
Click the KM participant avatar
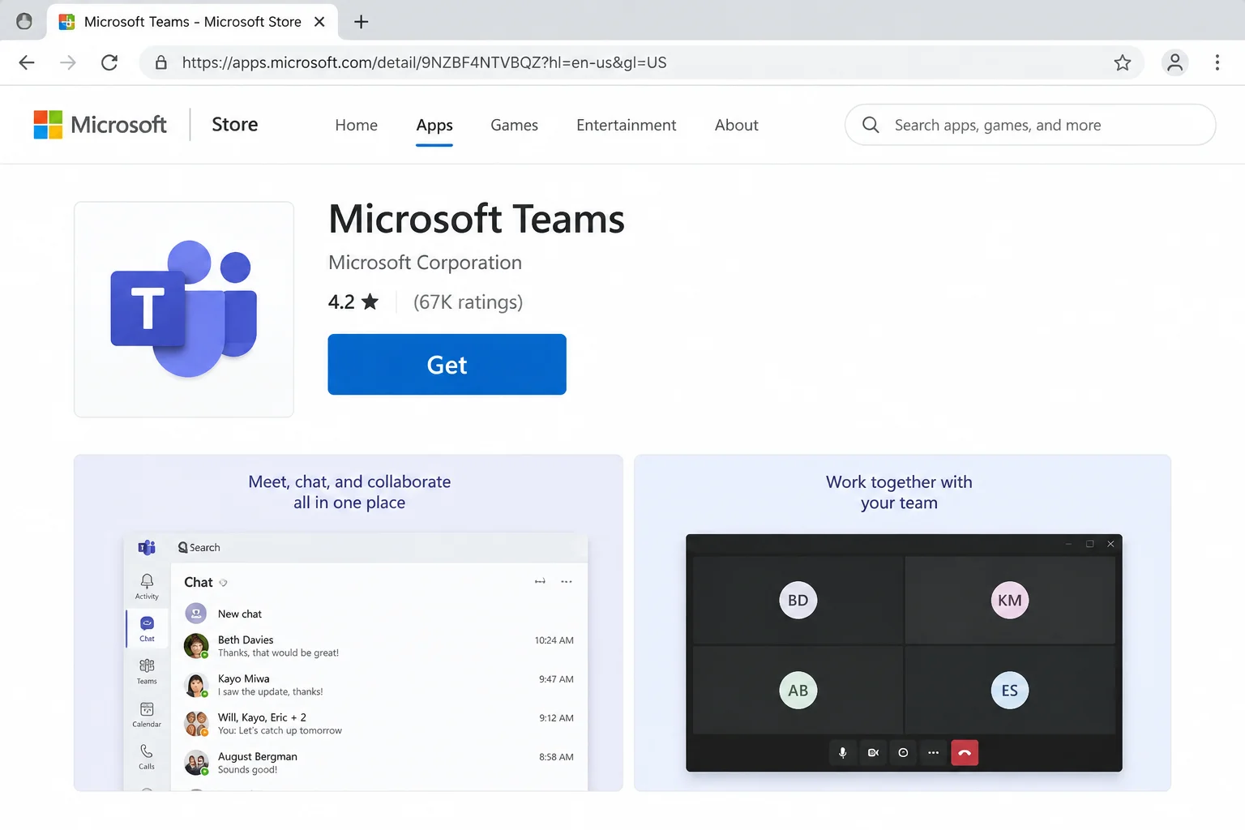[x=1010, y=600]
